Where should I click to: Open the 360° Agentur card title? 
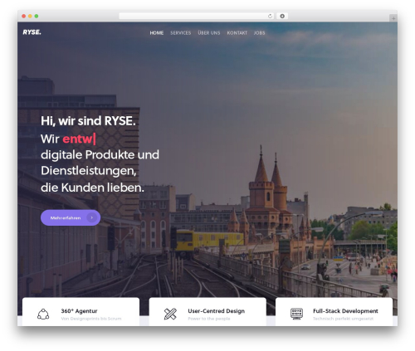pos(79,311)
